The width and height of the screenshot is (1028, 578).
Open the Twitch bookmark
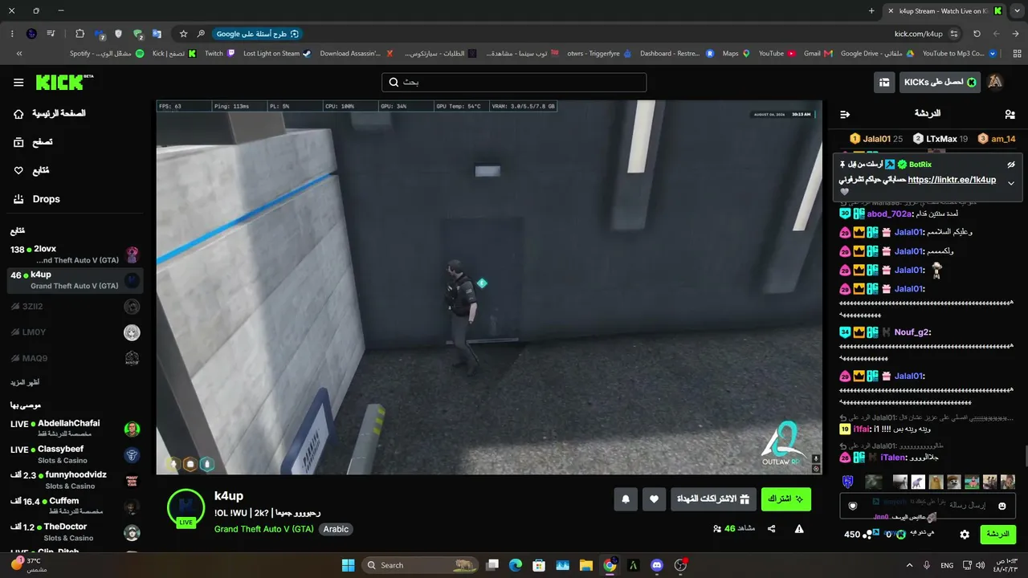(x=219, y=54)
